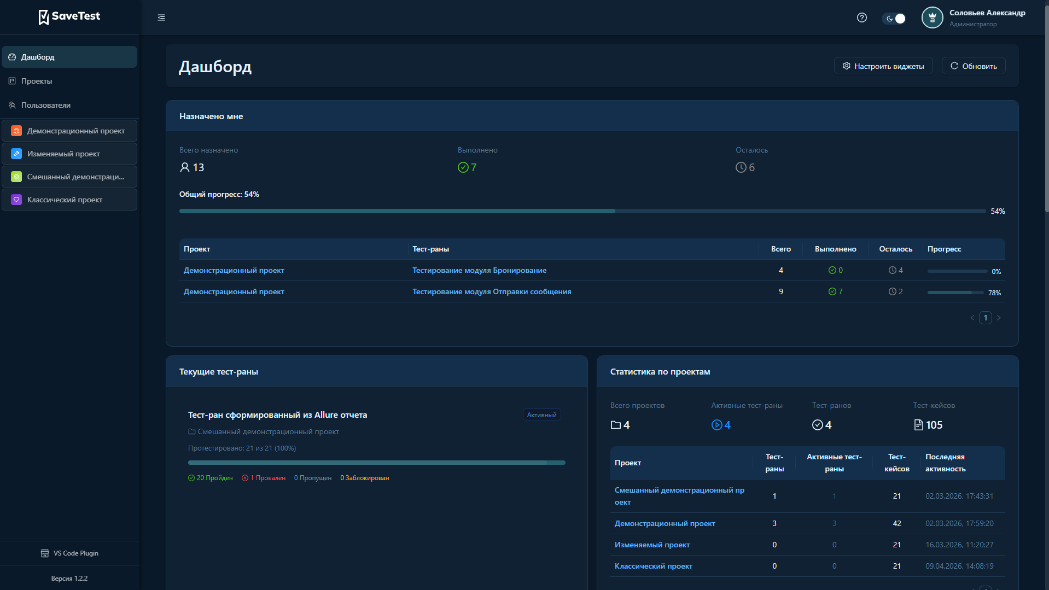
Task: Click the next page chevron in pagination
Action: click(999, 318)
